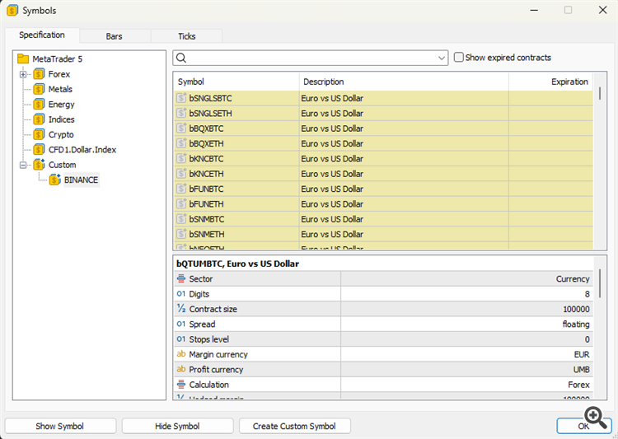Select the bBQXETH symbol row text
Screen dimensions: 618x439
point(206,143)
